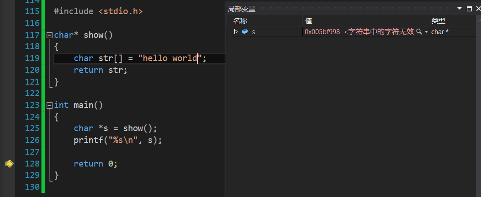The width and height of the screenshot is (481, 197).
Task: Collapse the show() function block
Action: coord(49,35)
